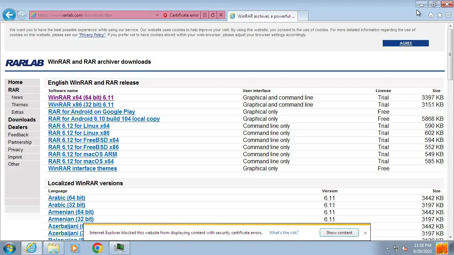Open WinRAR interface themes link

coord(83,168)
